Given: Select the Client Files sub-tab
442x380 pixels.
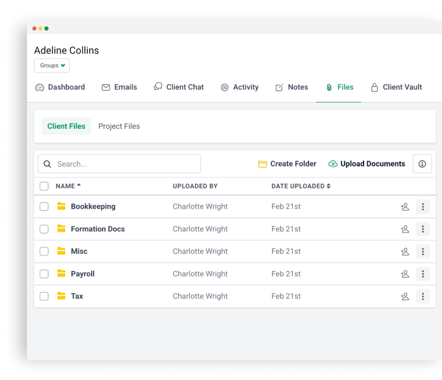Looking at the screenshot, I should pyautogui.click(x=66, y=126).
